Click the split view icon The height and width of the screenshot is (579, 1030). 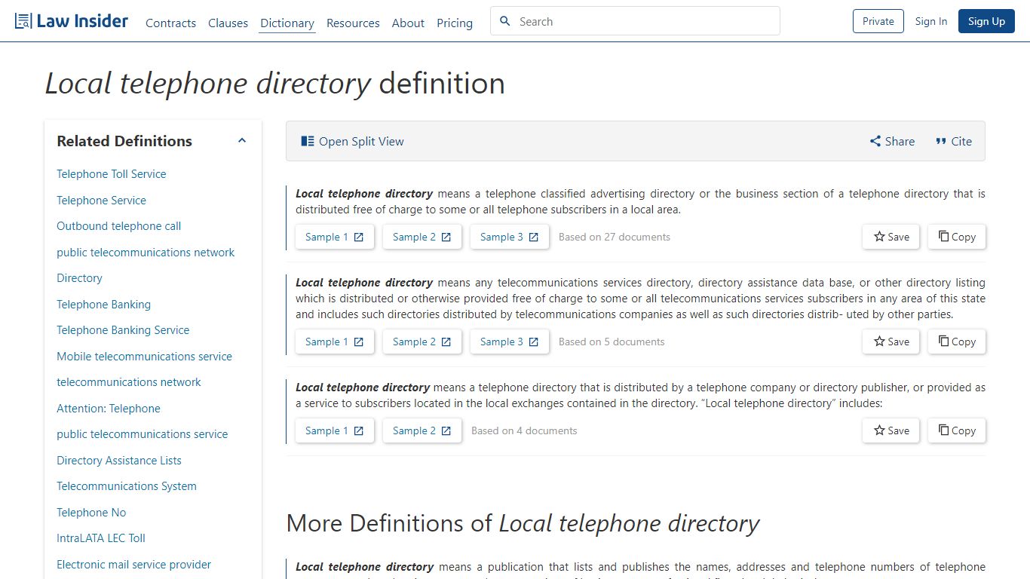pos(308,141)
